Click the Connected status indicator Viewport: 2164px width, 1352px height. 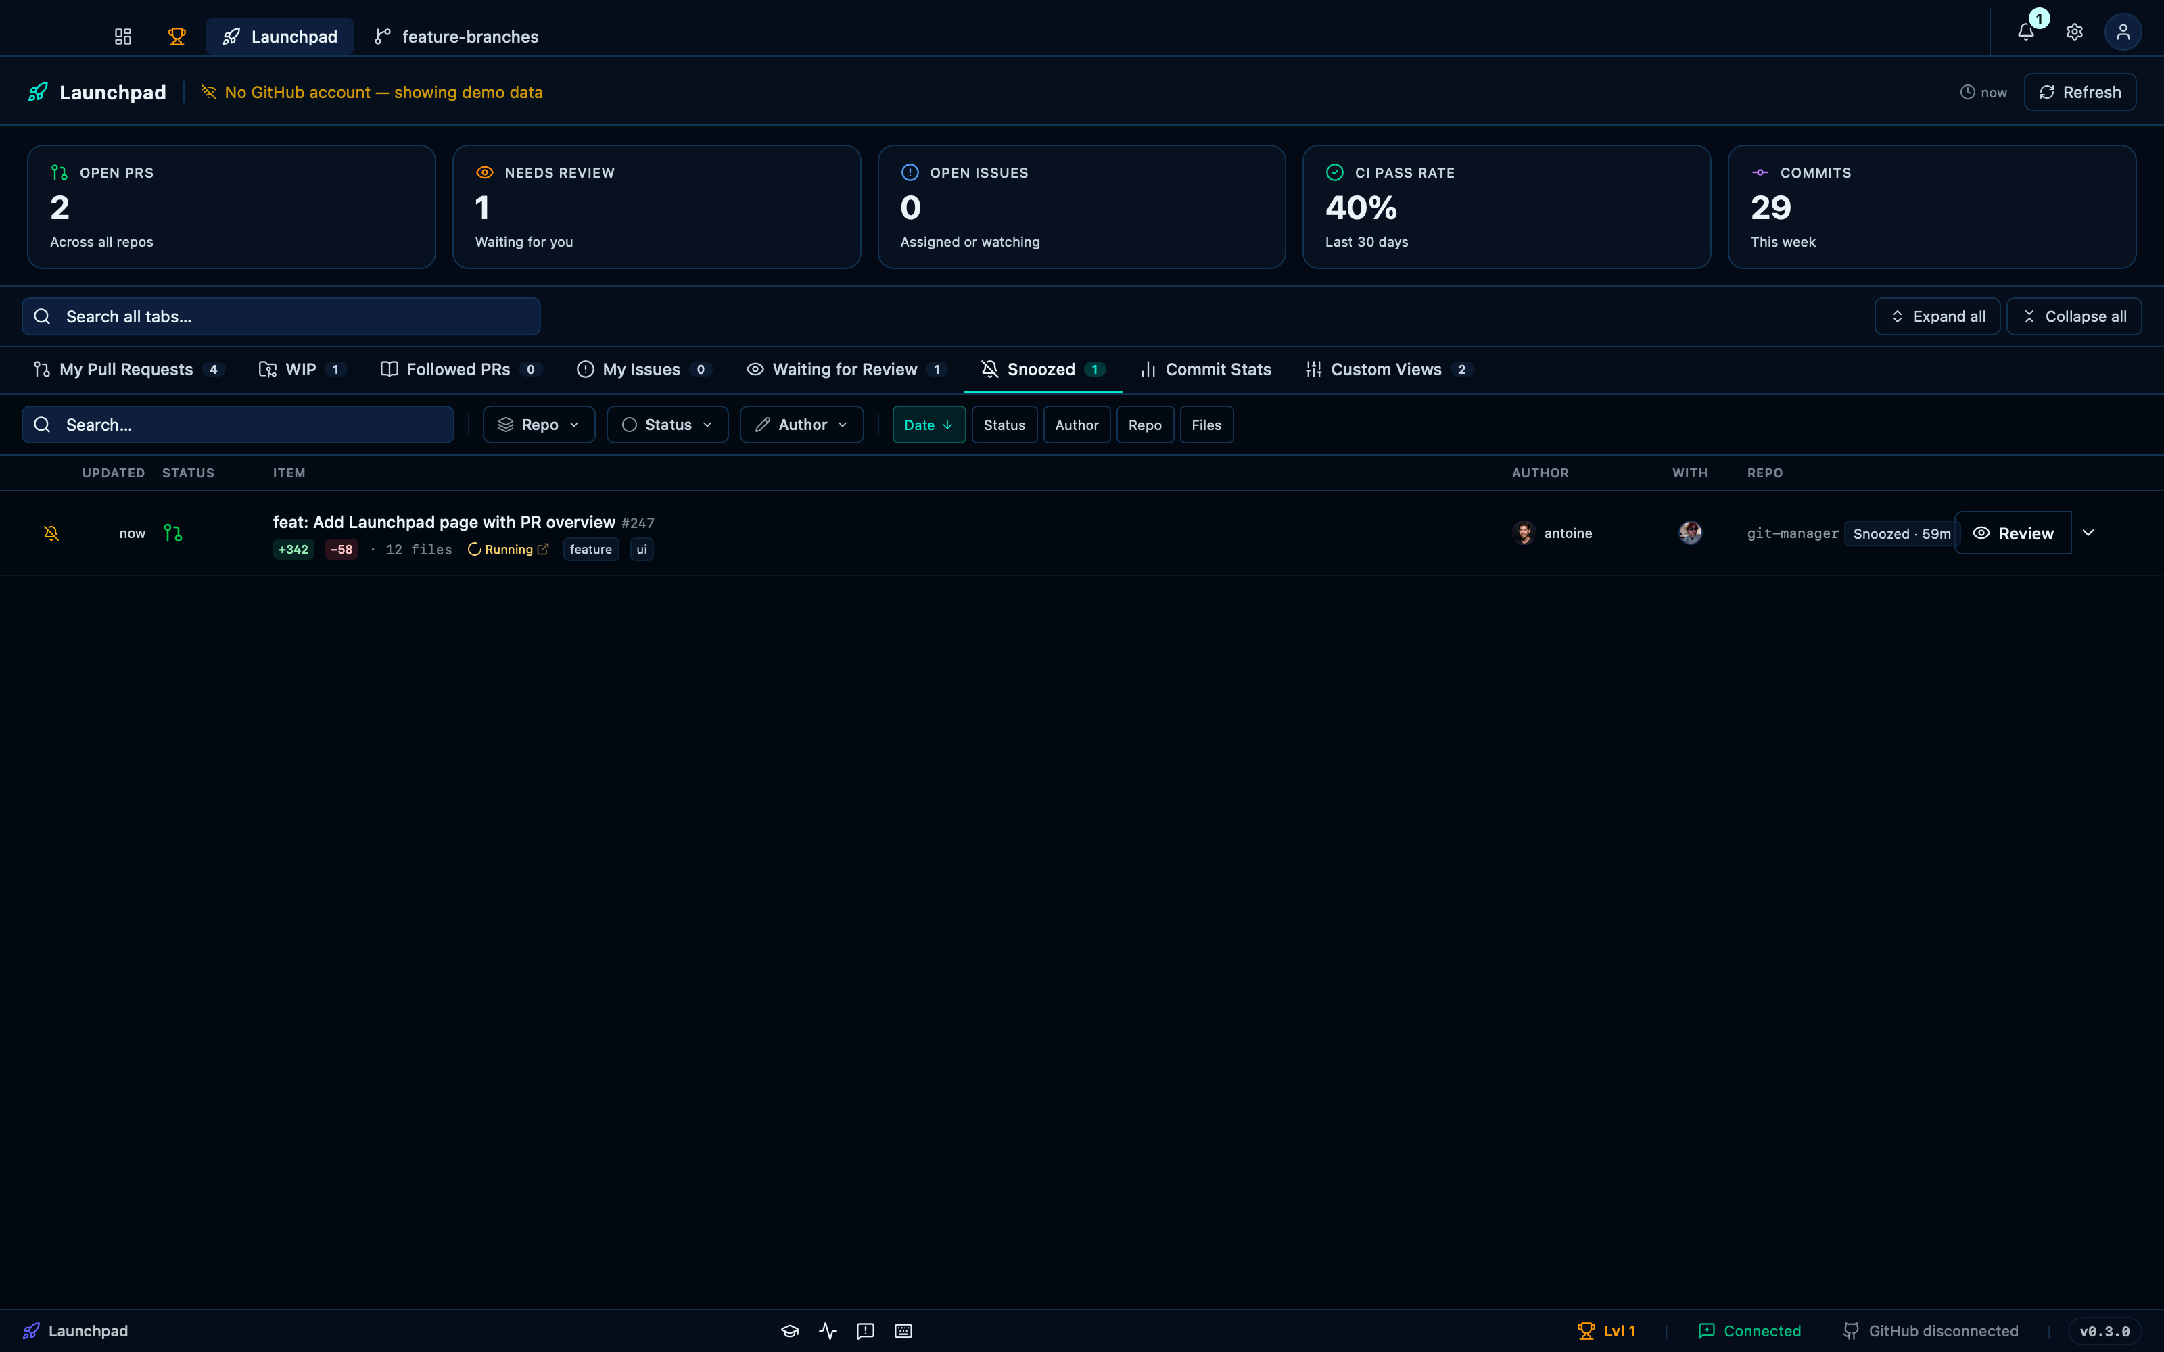point(1749,1330)
